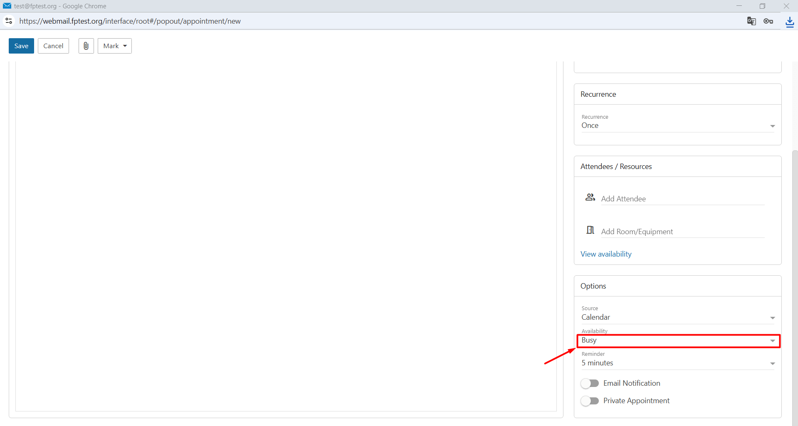Expand the Reminder dropdown at 5 minutes
Viewport: 798px width, 426px height.
point(678,363)
